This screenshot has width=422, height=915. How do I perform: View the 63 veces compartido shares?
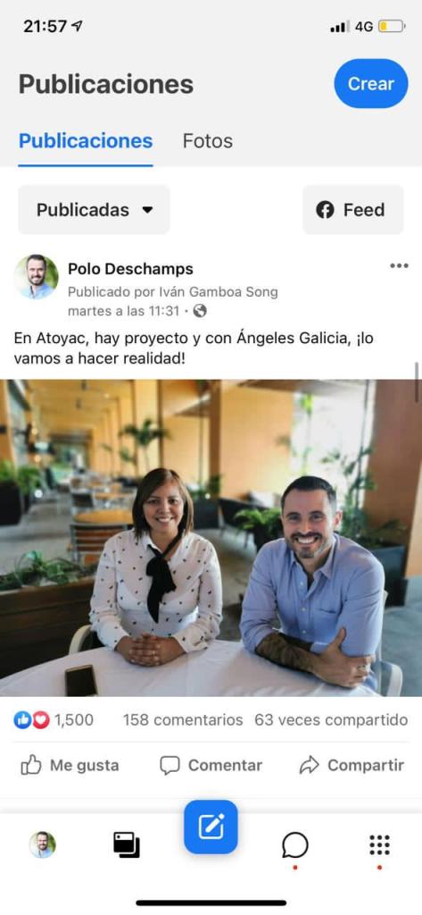click(331, 720)
